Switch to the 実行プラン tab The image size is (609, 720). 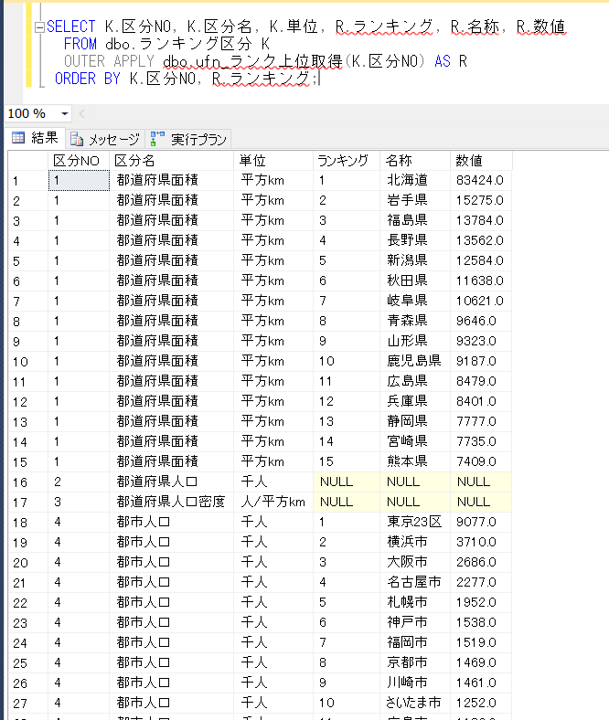pyautogui.click(x=188, y=139)
